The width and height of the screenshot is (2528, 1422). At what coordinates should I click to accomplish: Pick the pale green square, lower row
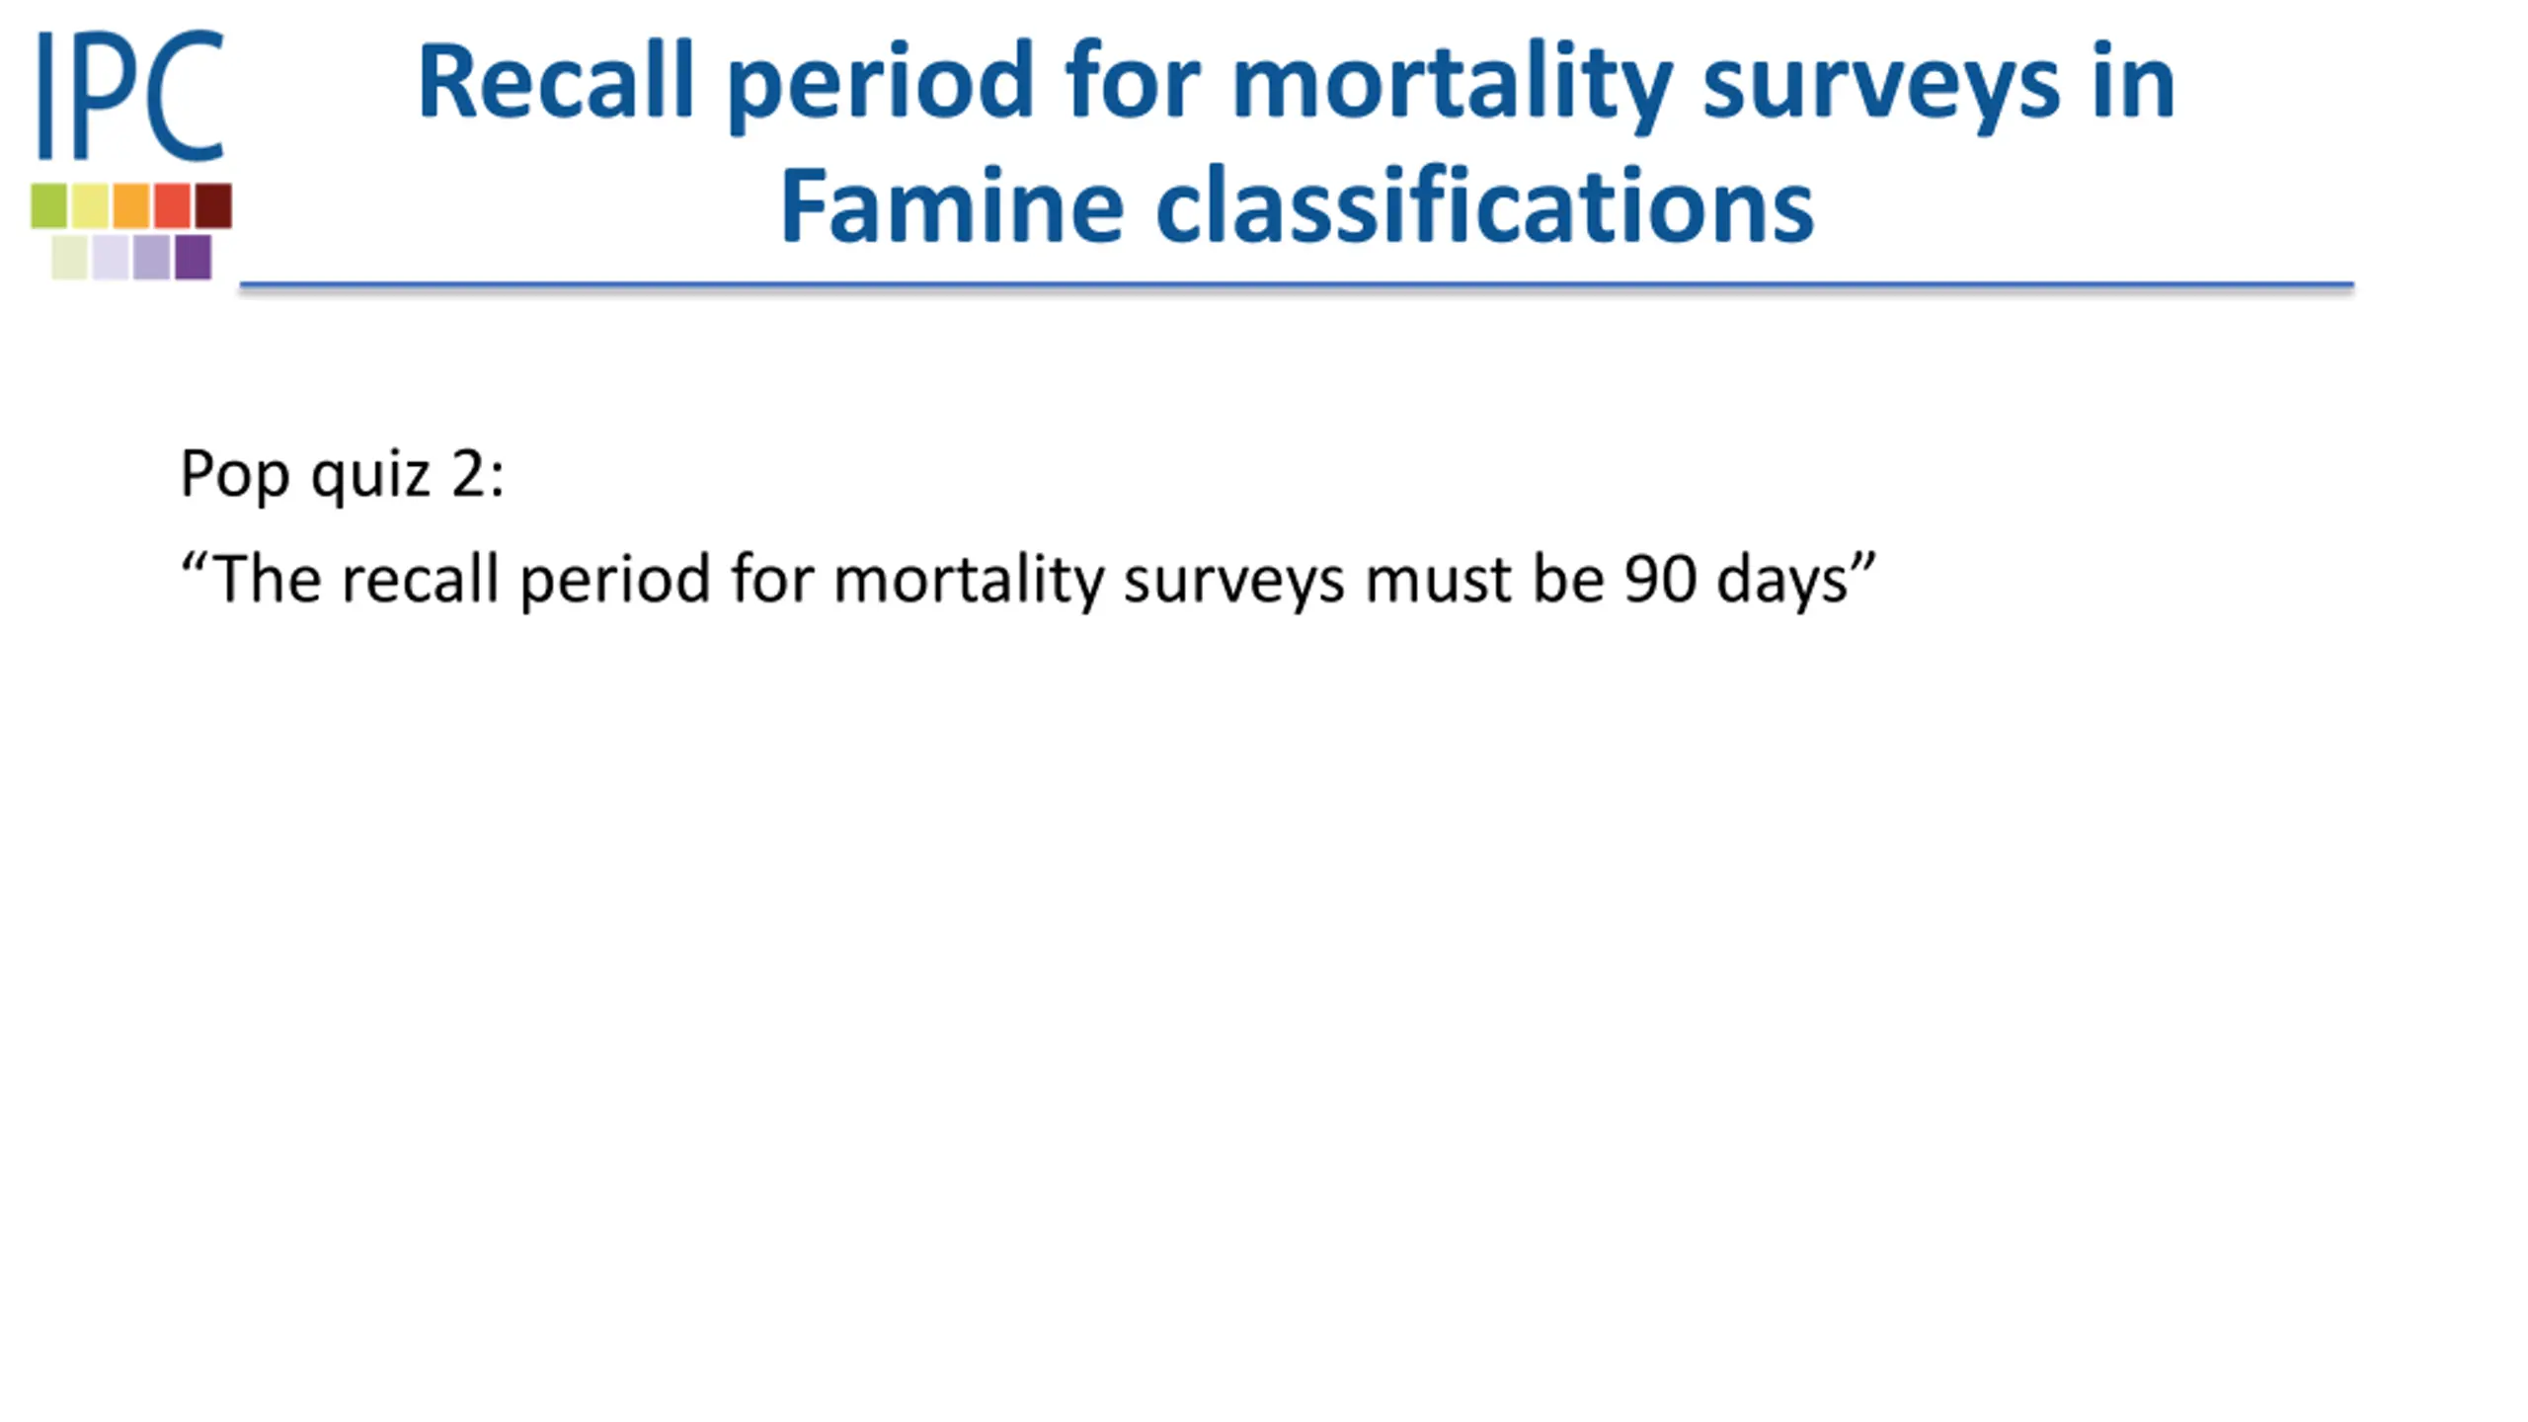[70, 257]
